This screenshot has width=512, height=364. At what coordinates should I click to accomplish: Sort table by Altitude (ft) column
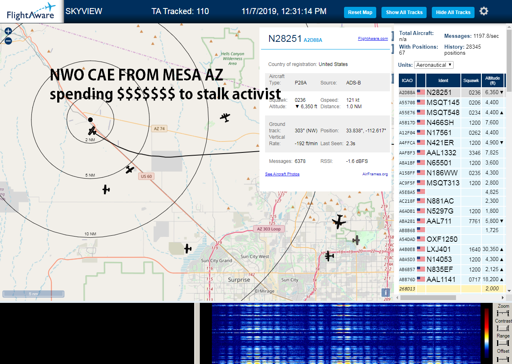click(x=492, y=80)
